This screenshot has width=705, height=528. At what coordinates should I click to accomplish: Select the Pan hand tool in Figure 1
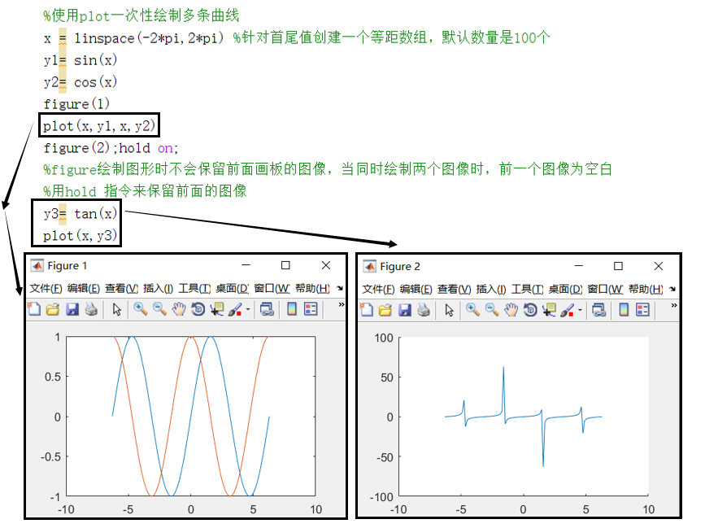click(x=178, y=309)
